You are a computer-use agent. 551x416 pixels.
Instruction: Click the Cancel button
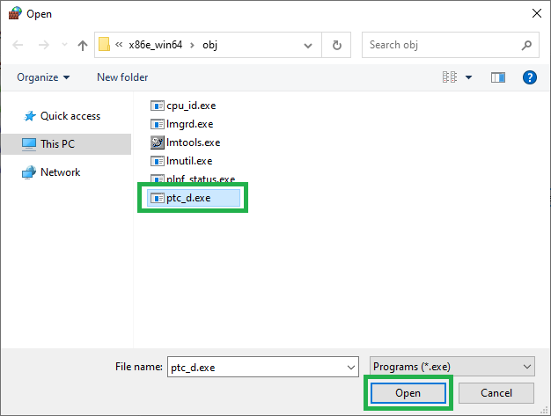[496, 392]
